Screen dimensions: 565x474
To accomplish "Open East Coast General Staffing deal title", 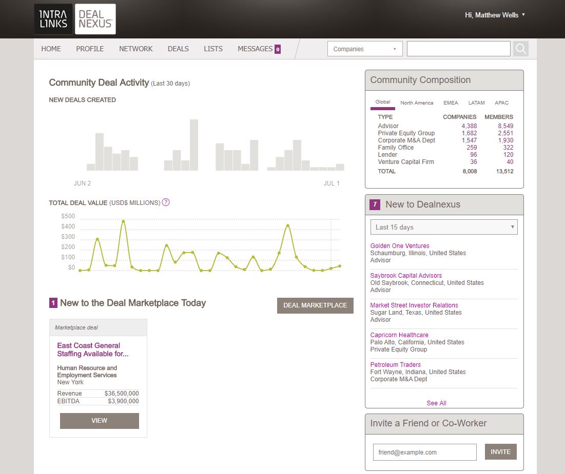I will (x=92, y=349).
